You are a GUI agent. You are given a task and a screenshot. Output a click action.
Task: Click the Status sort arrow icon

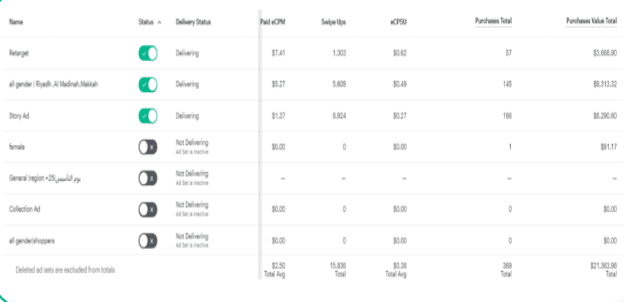(x=160, y=23)
